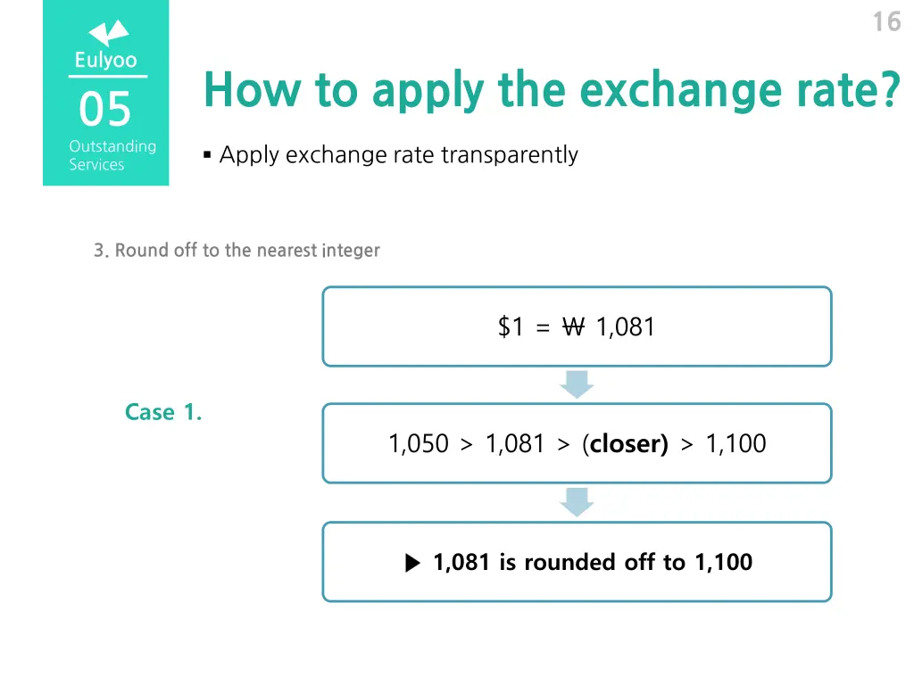Image resolution: width=914 pixels, height=685 pixels.
Task: Click the Eulyoo bird logo icon
Action: pyautogui.click(x=108, y=33)
